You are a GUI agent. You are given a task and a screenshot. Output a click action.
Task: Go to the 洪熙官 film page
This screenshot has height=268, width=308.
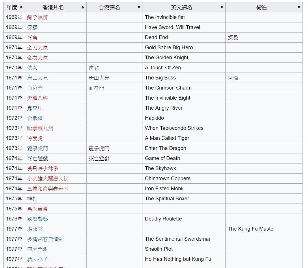click(x=35, y=229)
